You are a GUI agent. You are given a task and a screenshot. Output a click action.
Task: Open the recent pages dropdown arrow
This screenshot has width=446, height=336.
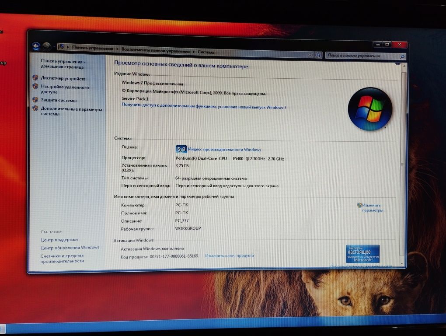pyautogui.click(x=54, y=46)
